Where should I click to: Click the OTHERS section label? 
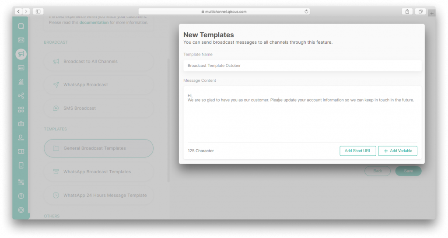(52, 216)
